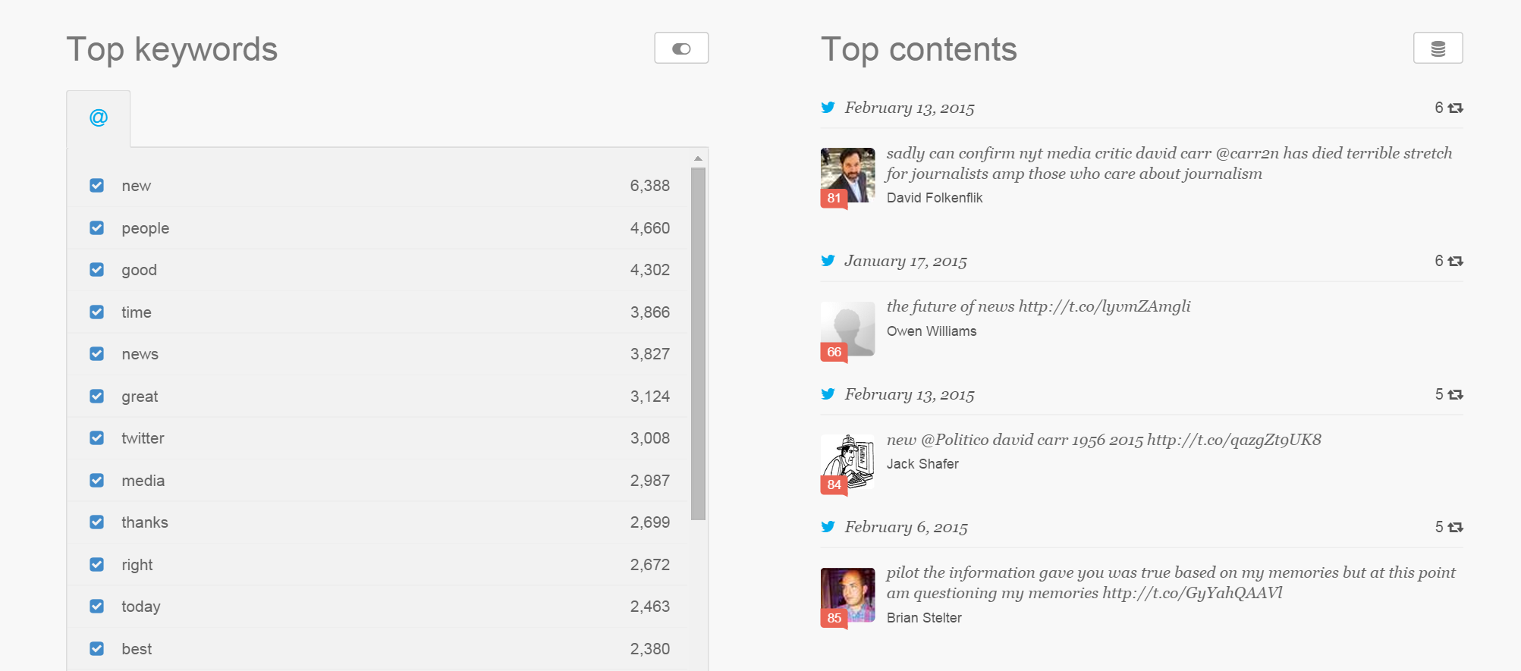This screenshot has width=1521, height=671.
Task: Click the retweet icon on February 6 tweet
Action: 1455,527
